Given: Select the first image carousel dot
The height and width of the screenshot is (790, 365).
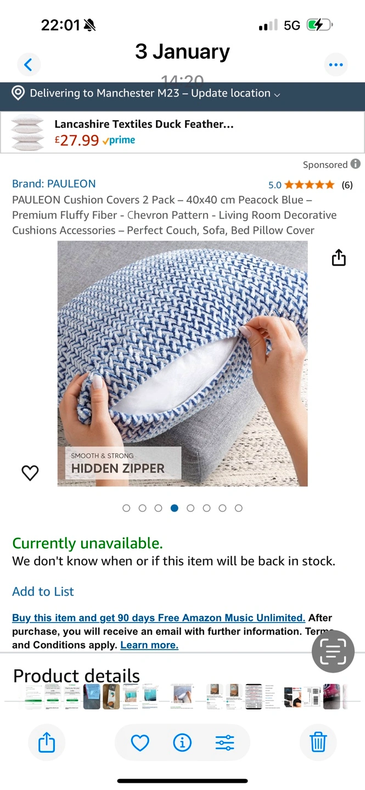Looking at the screenshot, I should click(126, 508).
